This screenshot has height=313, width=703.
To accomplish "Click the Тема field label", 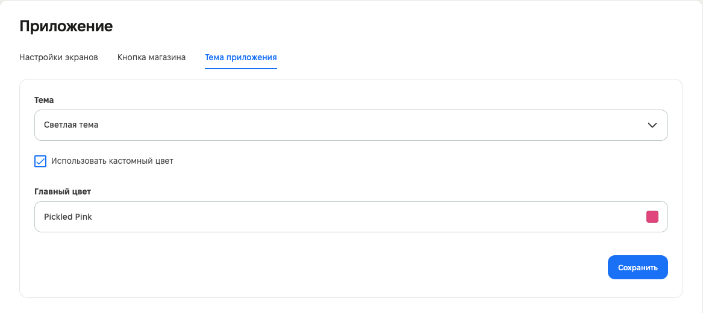I will tap(44, 100).
